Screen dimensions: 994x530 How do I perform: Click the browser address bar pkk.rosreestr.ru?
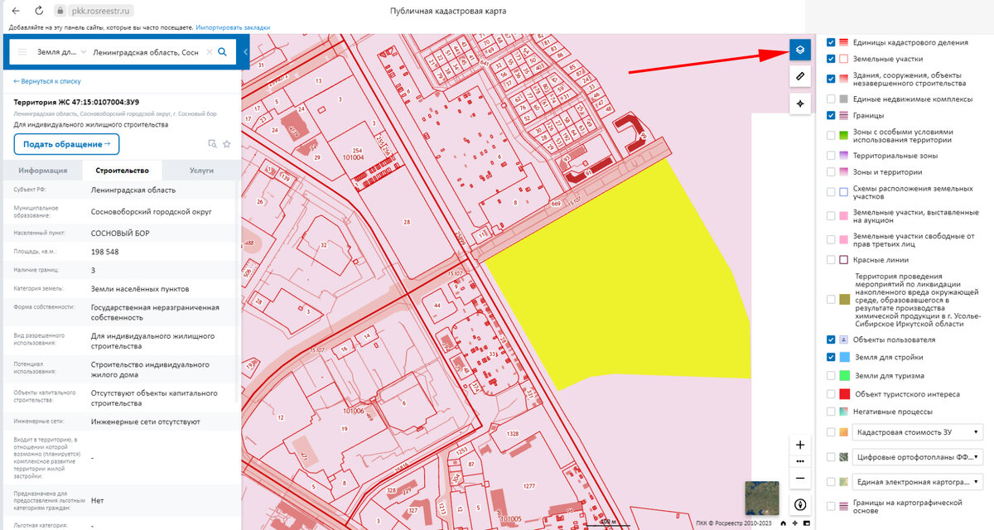[x=99, y=11]
